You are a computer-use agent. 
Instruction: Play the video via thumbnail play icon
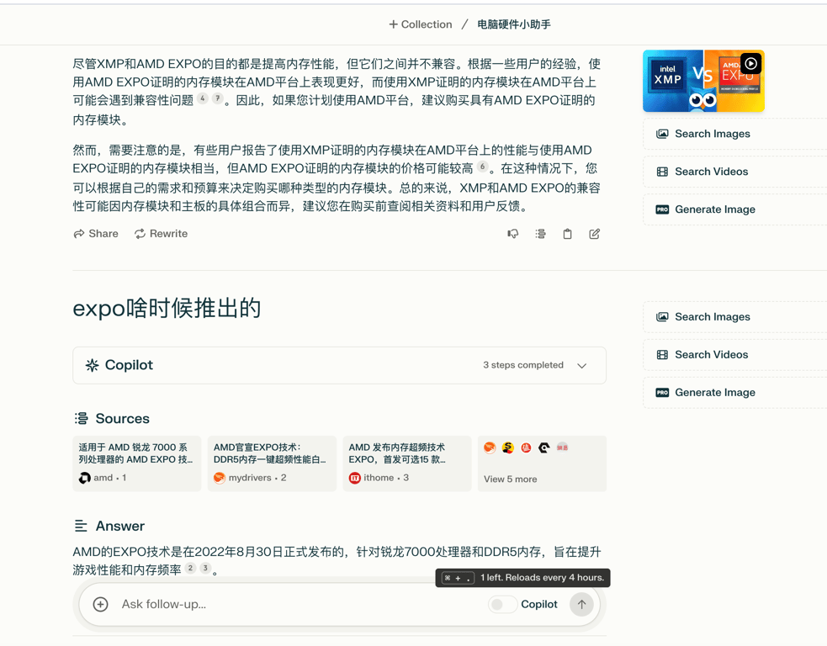pyautogui.click(x=751, y=64)
